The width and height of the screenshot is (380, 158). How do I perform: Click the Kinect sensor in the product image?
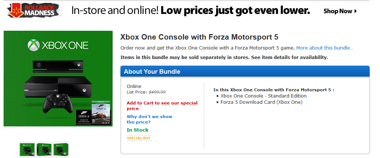click(x=58, y=66)
